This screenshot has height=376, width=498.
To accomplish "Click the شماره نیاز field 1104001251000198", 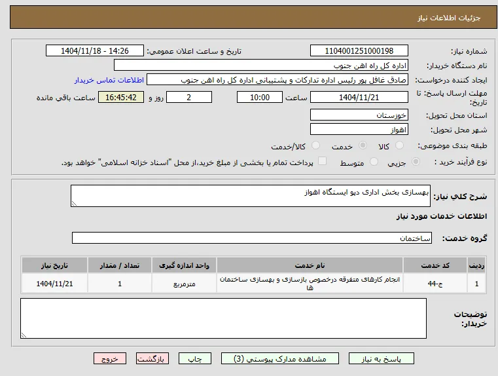I will tap(359, 50).
